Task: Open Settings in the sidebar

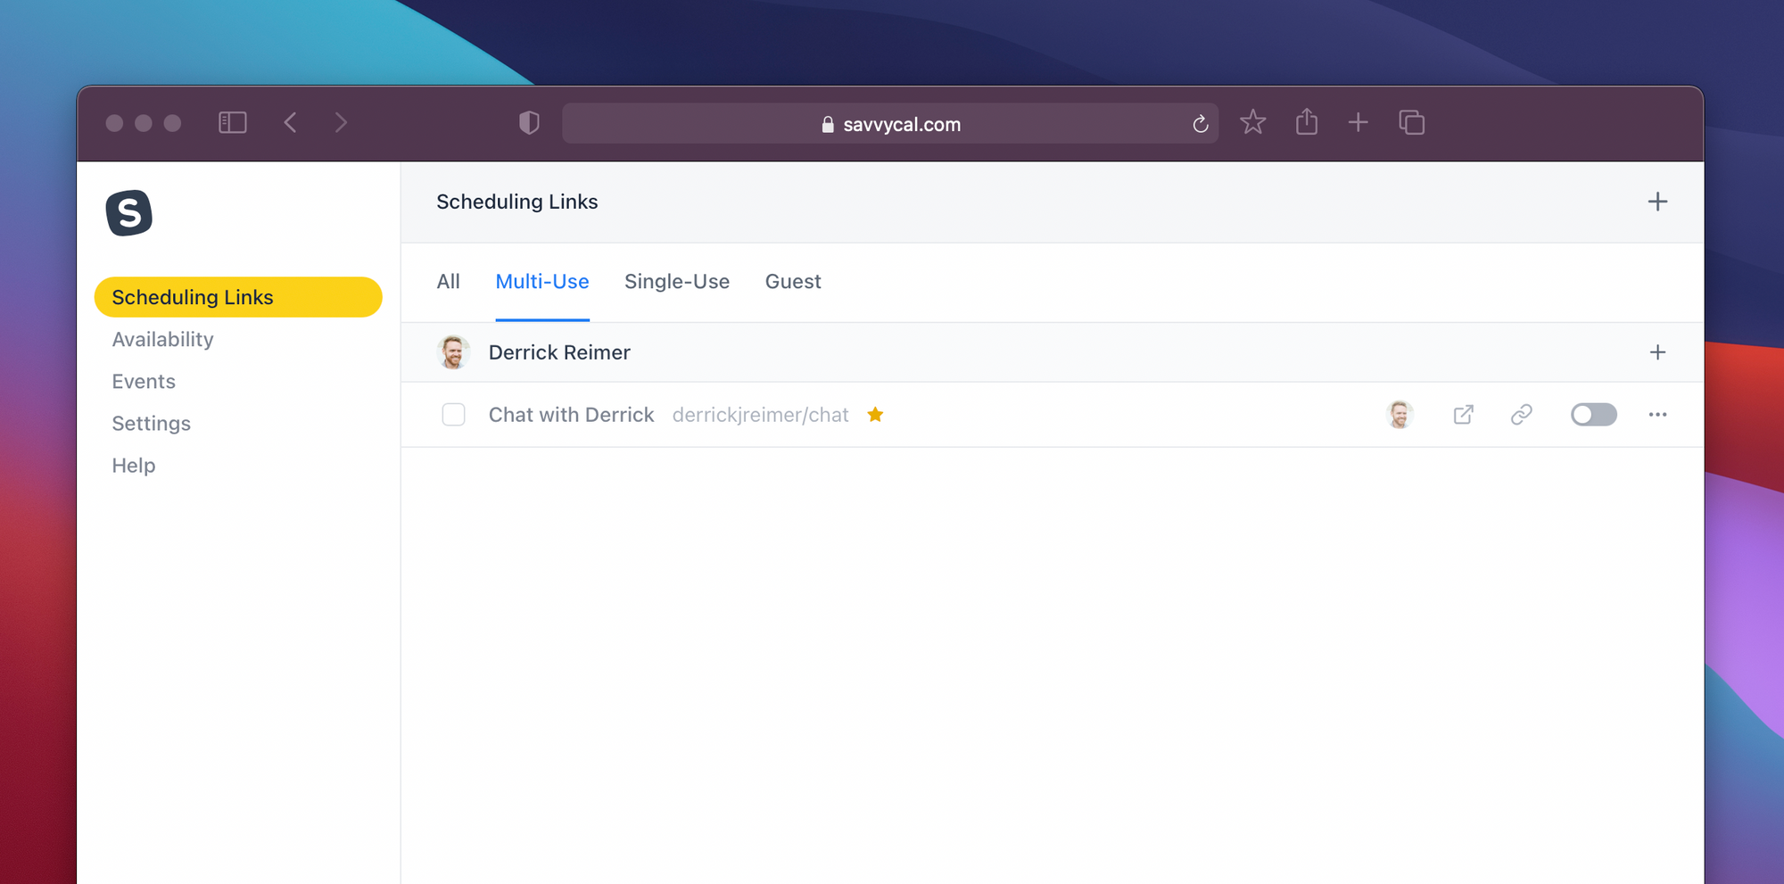Action: [151, 424]
